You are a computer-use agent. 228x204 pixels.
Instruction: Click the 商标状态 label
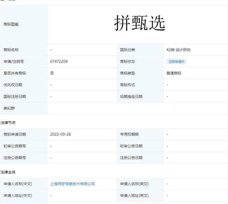(127, 62)
